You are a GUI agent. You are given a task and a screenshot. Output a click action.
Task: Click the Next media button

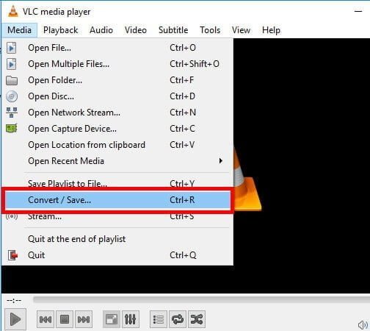point(84,319)
